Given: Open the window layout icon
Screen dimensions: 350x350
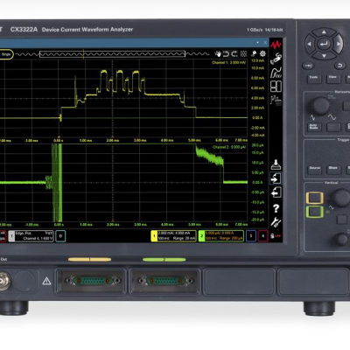Looking at the screenshot, I should click(276, 87).
